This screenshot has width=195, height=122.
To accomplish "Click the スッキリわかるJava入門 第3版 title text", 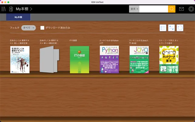I will (139, 42).
